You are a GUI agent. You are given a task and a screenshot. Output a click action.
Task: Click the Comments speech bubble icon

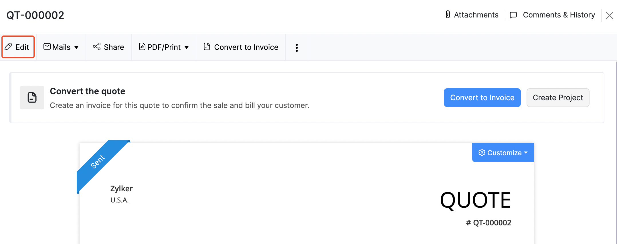coord(513,15)
